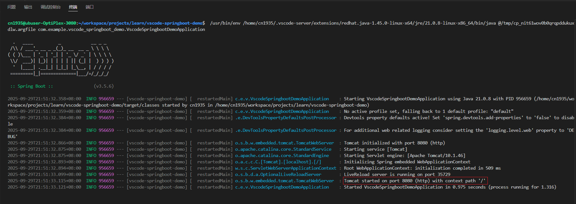Click 'Tomcat initialized with port 8080 (http)'
Screen dimensions: 576x204
coord(395,143)
